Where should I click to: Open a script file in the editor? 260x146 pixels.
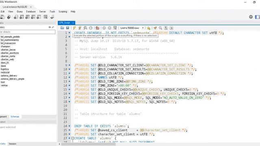coord(62,28)
